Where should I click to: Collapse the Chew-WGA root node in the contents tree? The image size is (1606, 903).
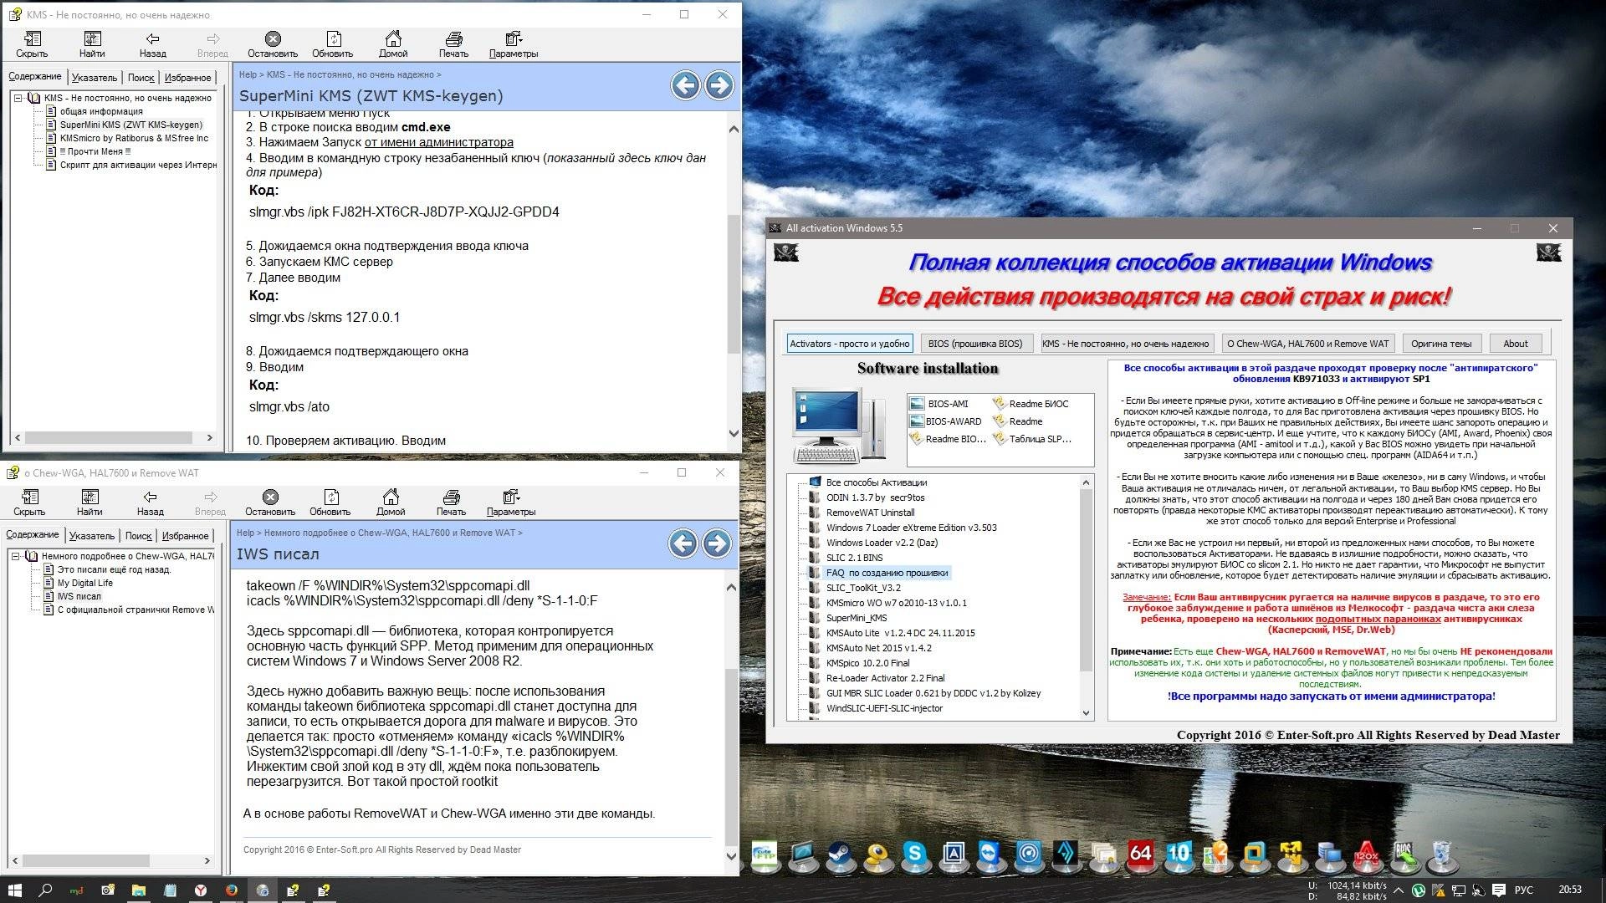[15, 556]
